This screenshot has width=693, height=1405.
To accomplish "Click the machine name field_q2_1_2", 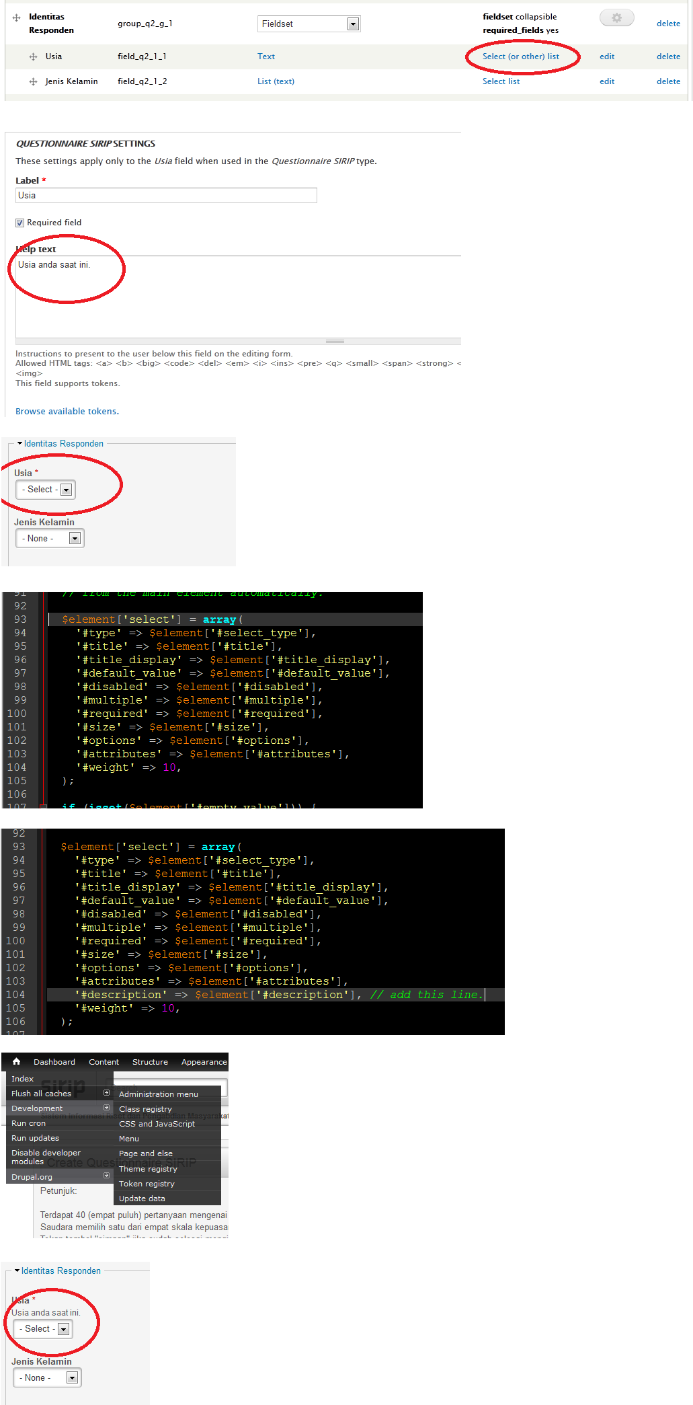I will click(x=142, y=81).
